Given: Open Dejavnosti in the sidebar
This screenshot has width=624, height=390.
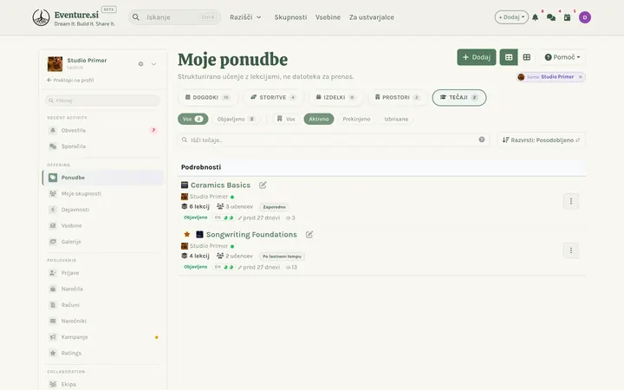Looking at the screenshot, I should (102, 210).
